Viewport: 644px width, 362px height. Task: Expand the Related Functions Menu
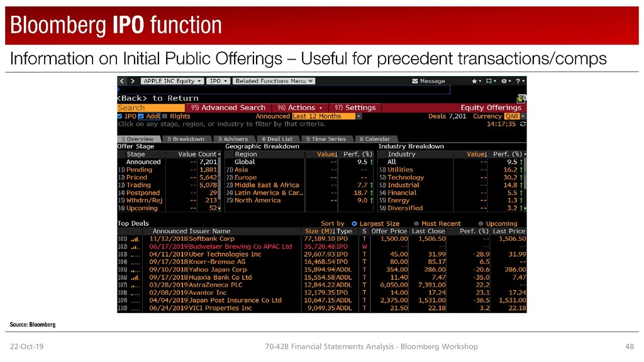274,81
